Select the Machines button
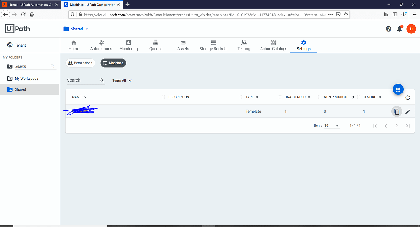 click(x=113, y=63)
